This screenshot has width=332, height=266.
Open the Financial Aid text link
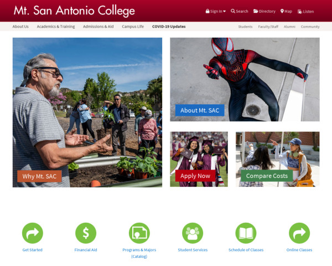[x=86, y=250]
